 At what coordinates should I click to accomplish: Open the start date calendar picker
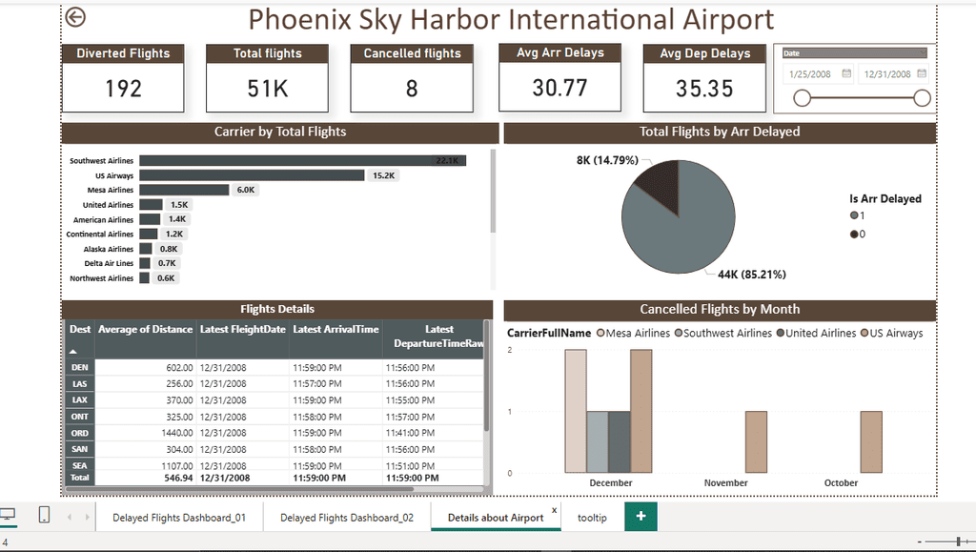(x=846, y=73)
